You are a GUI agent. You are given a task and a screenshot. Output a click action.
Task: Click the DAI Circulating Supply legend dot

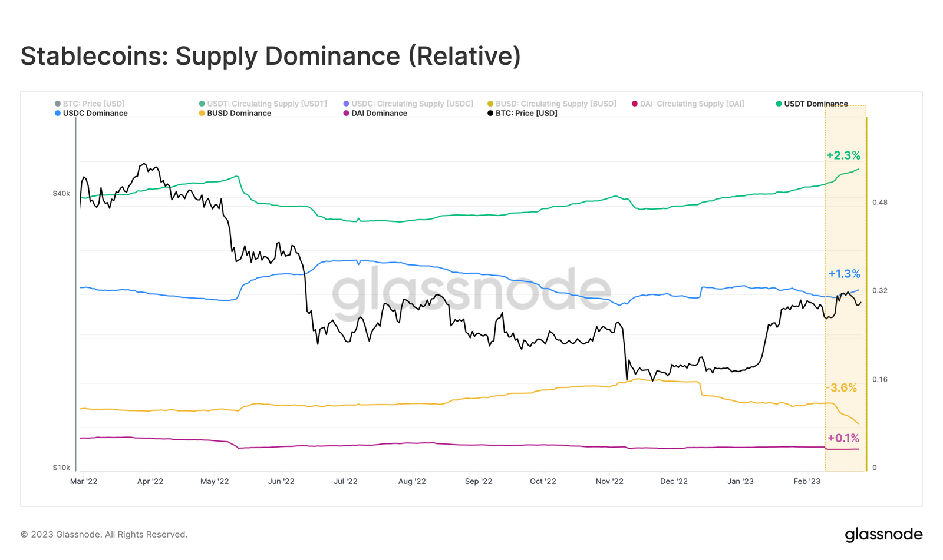(635, 104)
